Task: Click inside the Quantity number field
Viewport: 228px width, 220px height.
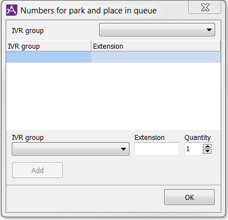Action: tap(193, 149)
